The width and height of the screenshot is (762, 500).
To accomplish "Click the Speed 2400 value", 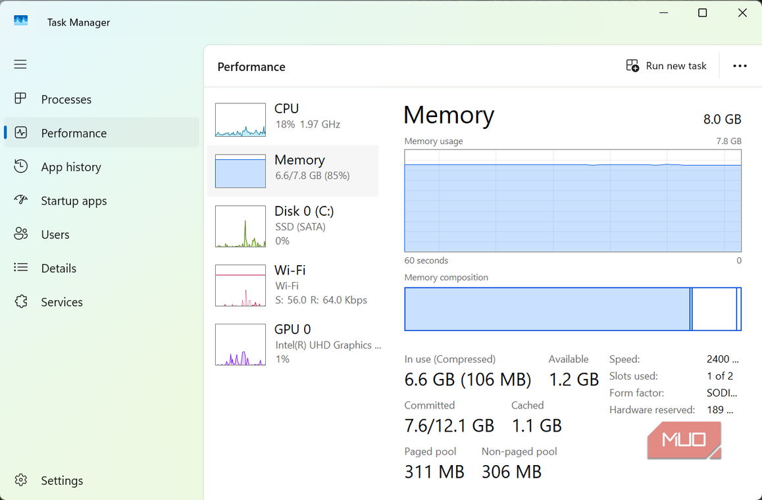I will click(x=723, y=359).
